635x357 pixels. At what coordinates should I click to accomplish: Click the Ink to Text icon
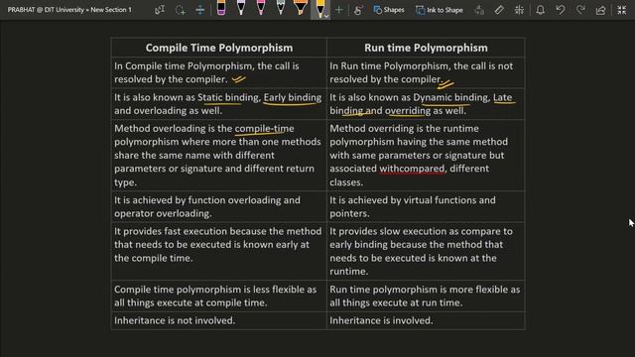[x=479, y=10]
